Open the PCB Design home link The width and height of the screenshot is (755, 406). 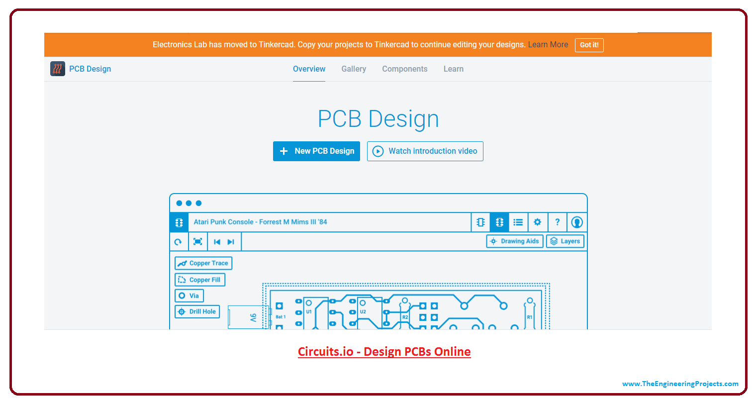click(90, 69)
